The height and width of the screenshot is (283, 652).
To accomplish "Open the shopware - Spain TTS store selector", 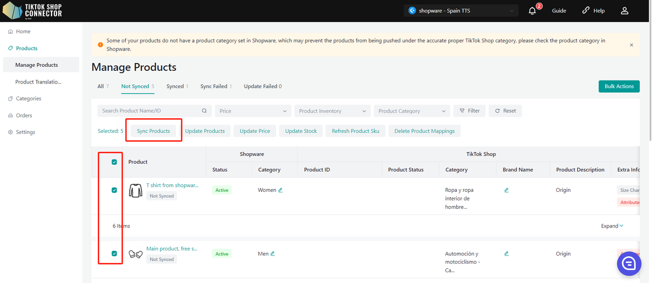I will [460, 11].
